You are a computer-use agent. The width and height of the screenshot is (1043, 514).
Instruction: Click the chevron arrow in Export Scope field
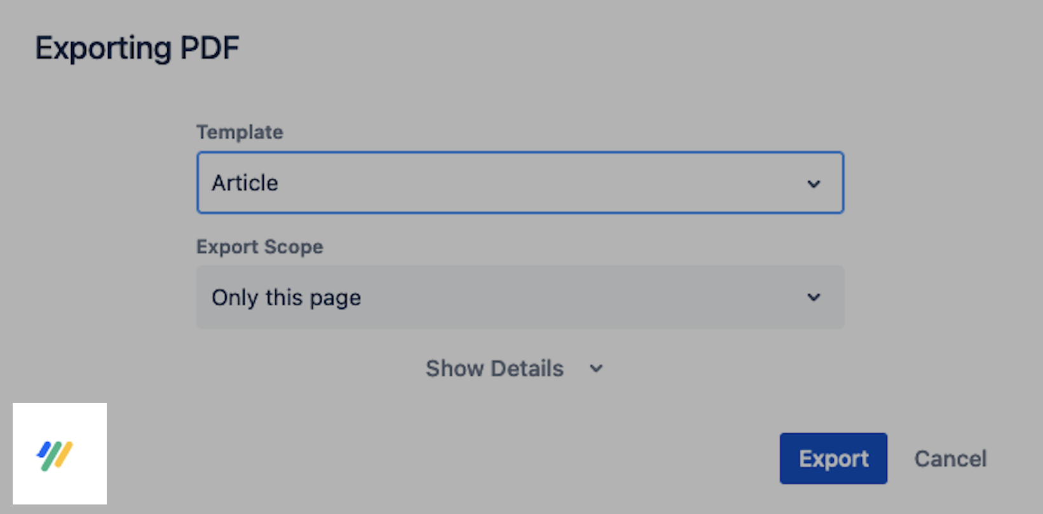click(x=814, y=297)
